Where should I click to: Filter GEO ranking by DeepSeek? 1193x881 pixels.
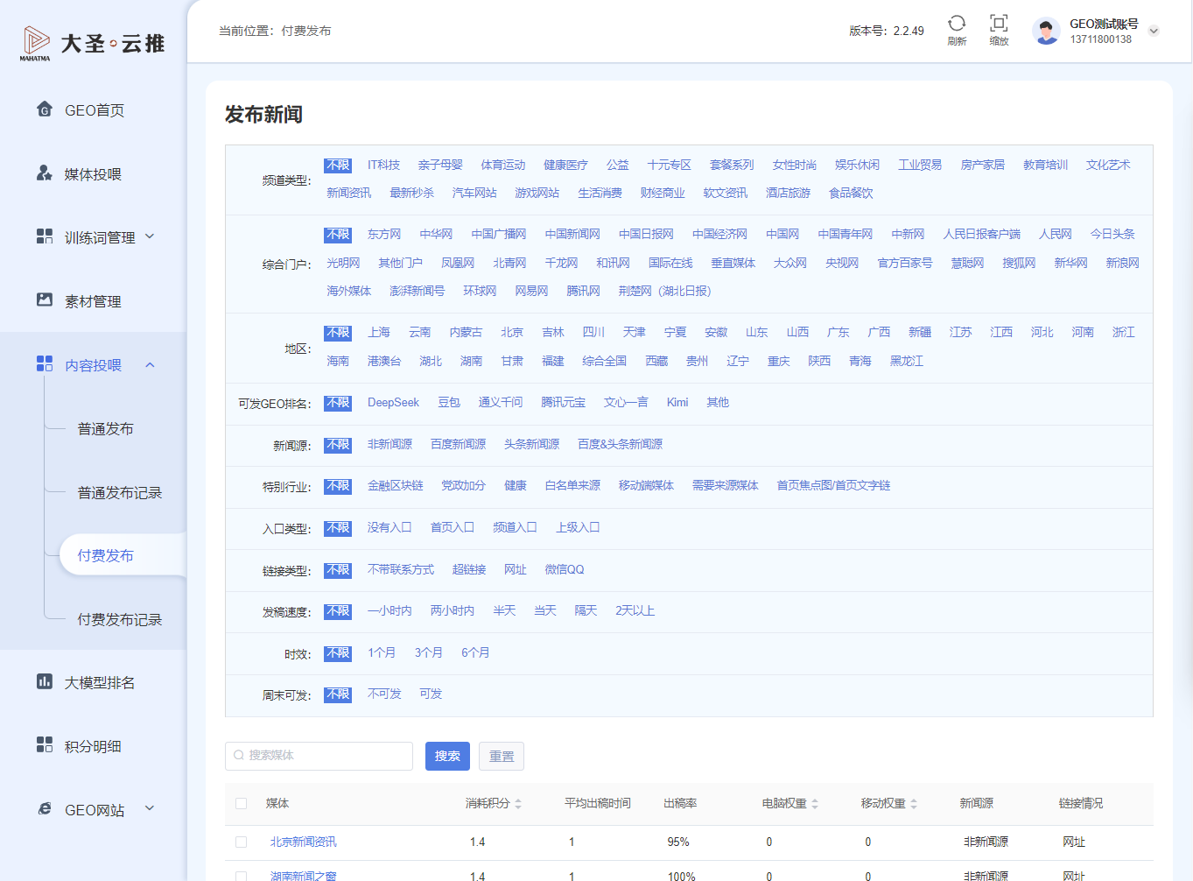pyautogui.click(x=393, y=403)
